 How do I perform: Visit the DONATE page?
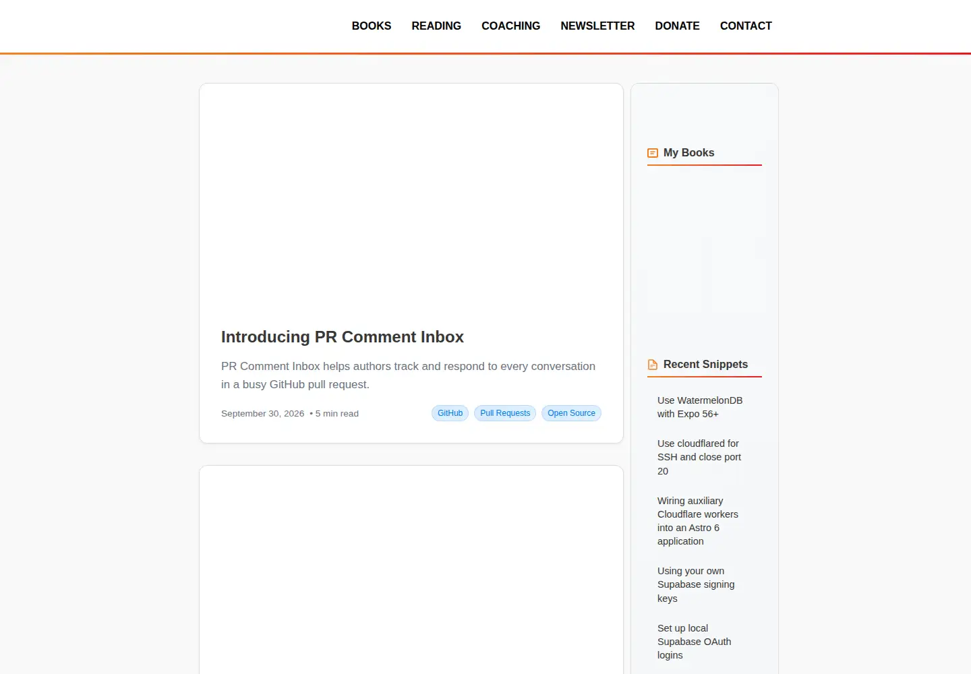[677, 26]
